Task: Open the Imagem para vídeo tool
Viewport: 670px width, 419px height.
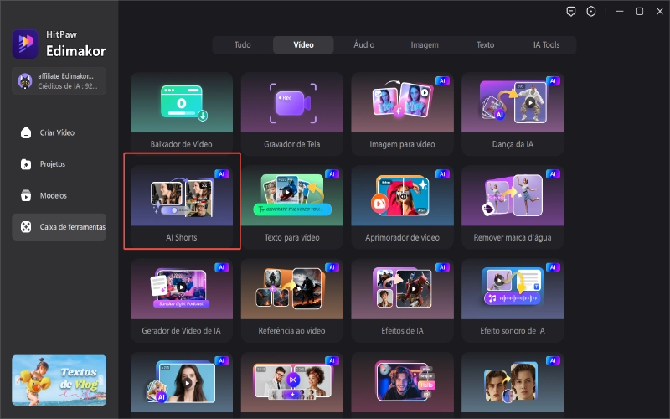Action: 403,114
